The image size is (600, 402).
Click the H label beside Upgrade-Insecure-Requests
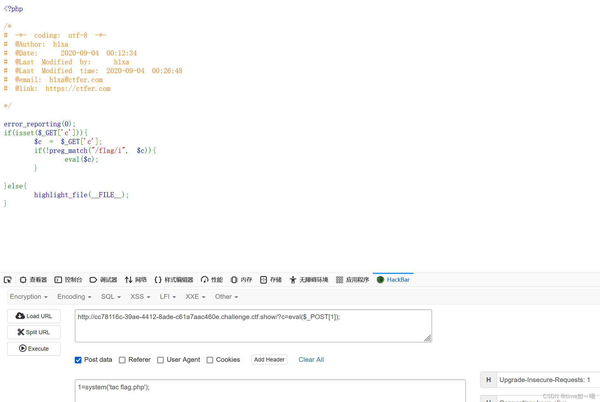pos(489,380)
